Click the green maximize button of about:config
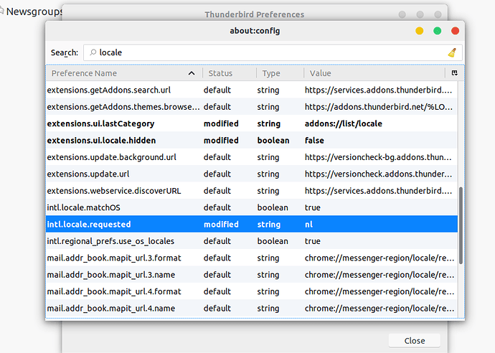This screenshot has height=353, width=495. [x=437, y=31]
